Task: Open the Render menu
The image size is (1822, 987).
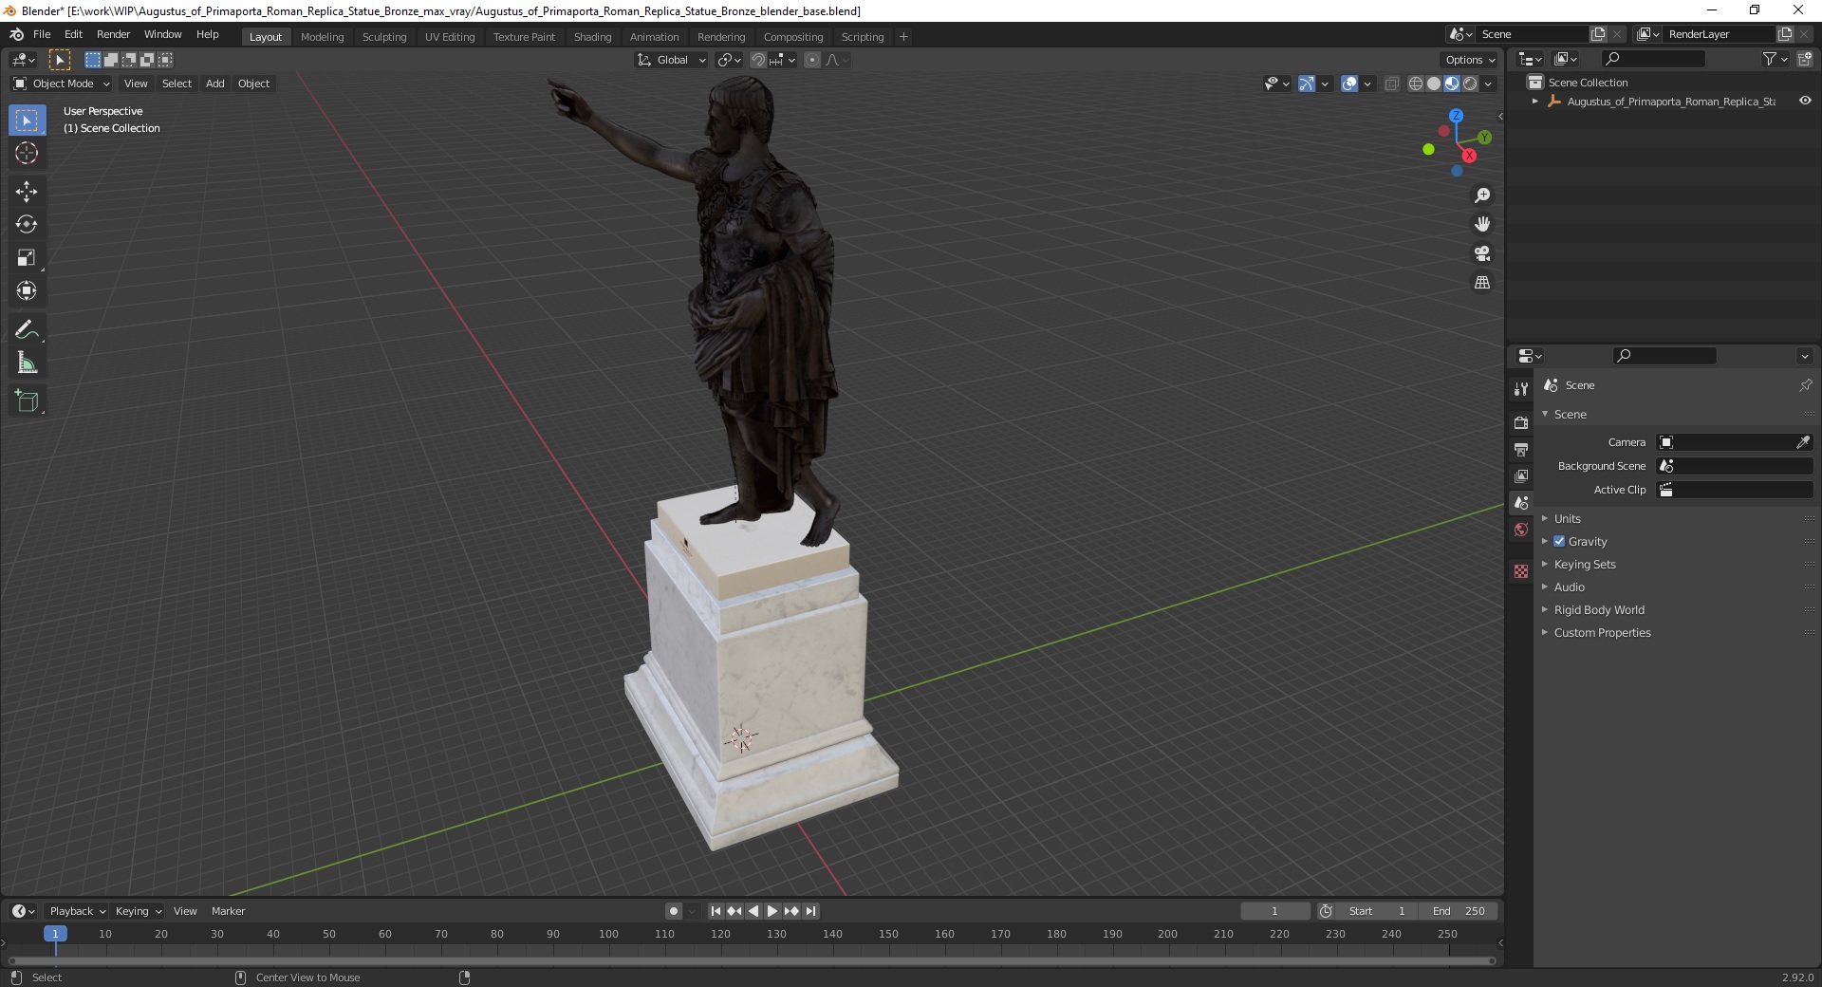Action: click(113, 34)
